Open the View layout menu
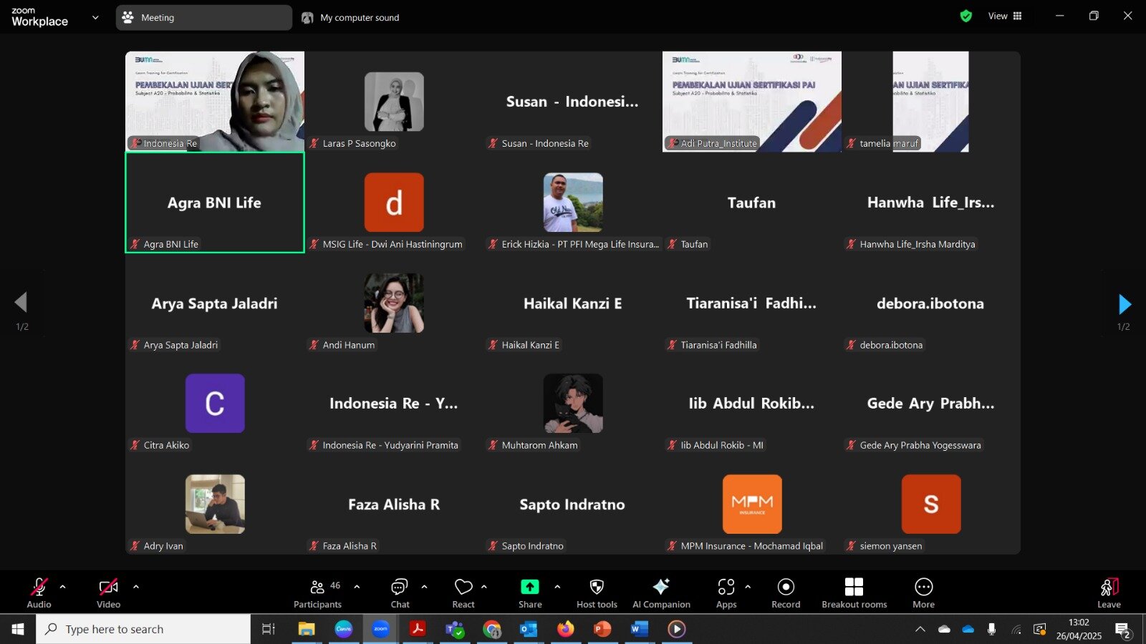This screenshot has width=1146, height=644. click(x=1005, y=16)
